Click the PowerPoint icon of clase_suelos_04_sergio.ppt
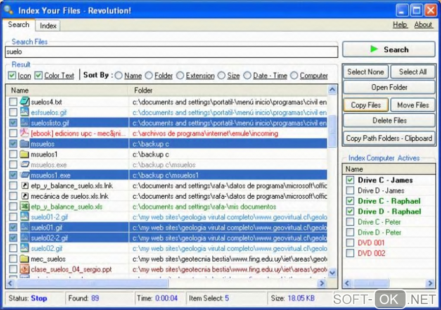 (25, 269)
